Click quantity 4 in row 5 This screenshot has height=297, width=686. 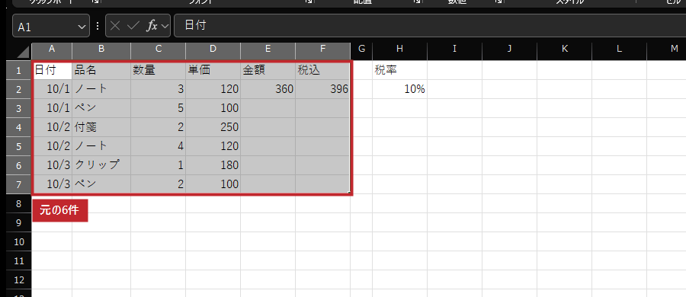159,146
